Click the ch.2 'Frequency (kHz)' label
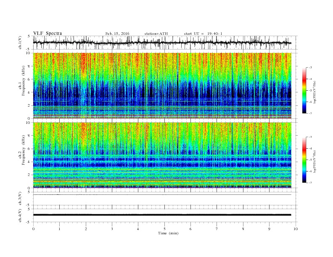Viewport: 333px width, 257px height. point(24,150)
